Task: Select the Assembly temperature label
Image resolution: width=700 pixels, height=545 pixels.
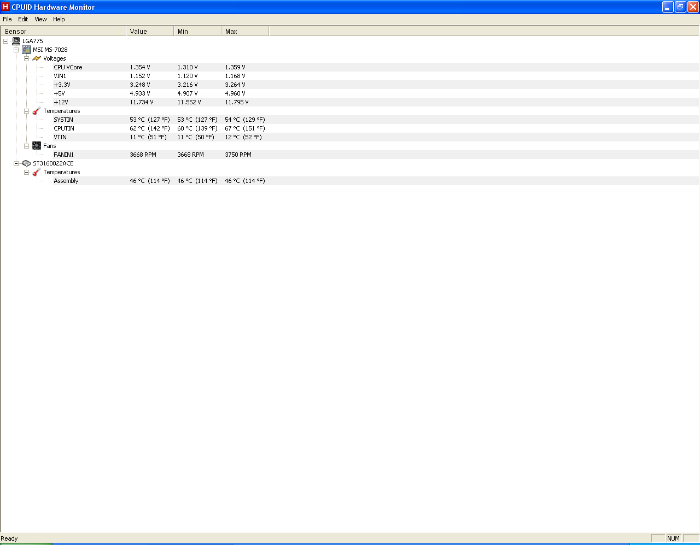Action: (x=66, y=181)
